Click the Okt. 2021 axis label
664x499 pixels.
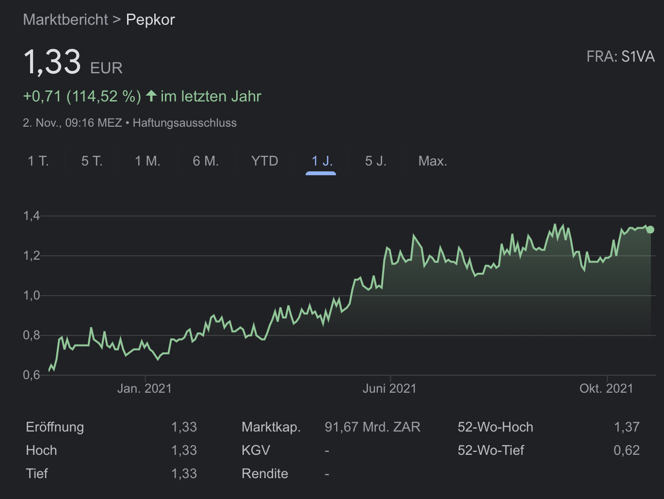[x=606, y=388]
